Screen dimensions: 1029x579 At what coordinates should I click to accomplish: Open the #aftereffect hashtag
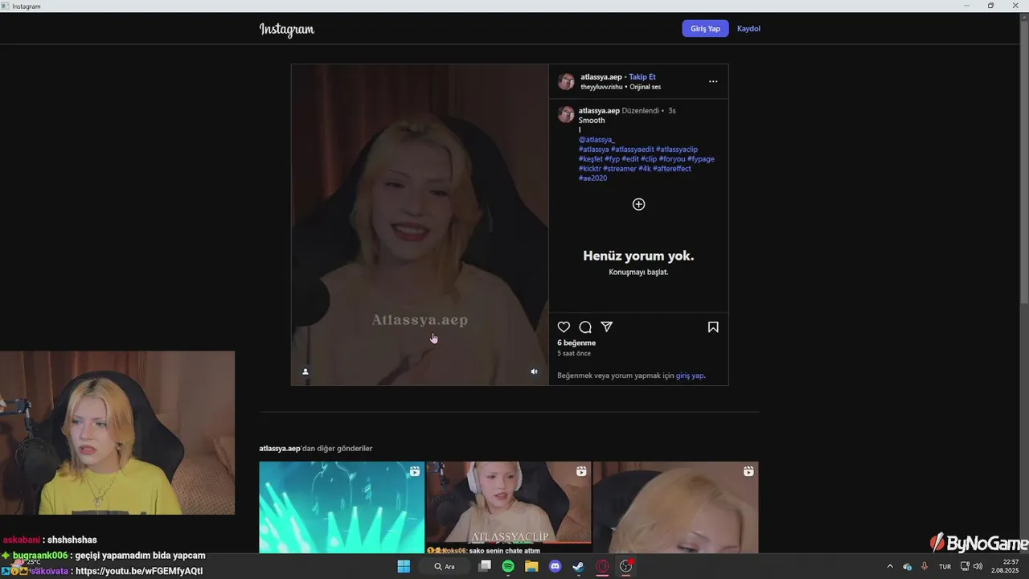[672, 169]
